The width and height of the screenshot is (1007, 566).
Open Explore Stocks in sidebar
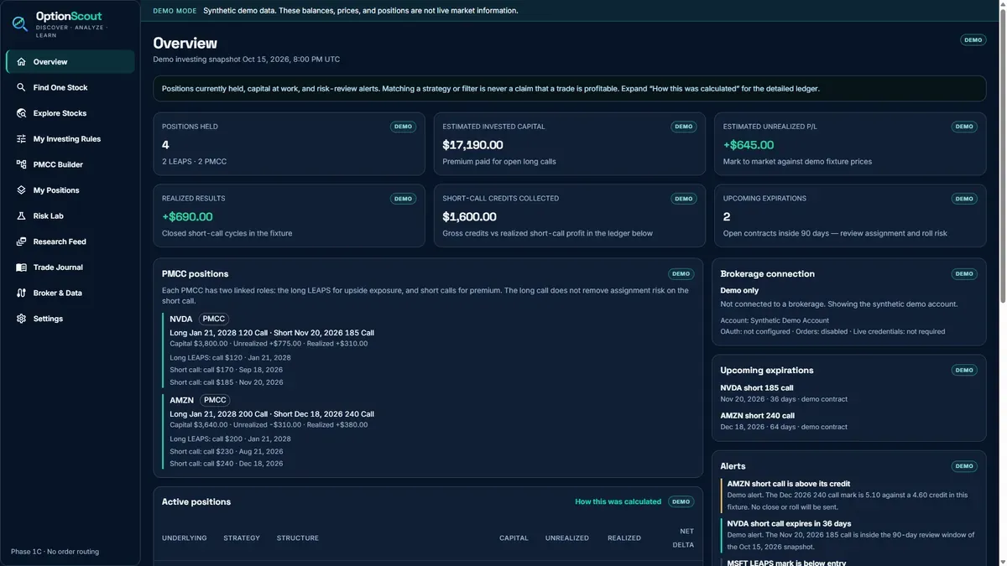pyautogui.click(x=70, y=113)
